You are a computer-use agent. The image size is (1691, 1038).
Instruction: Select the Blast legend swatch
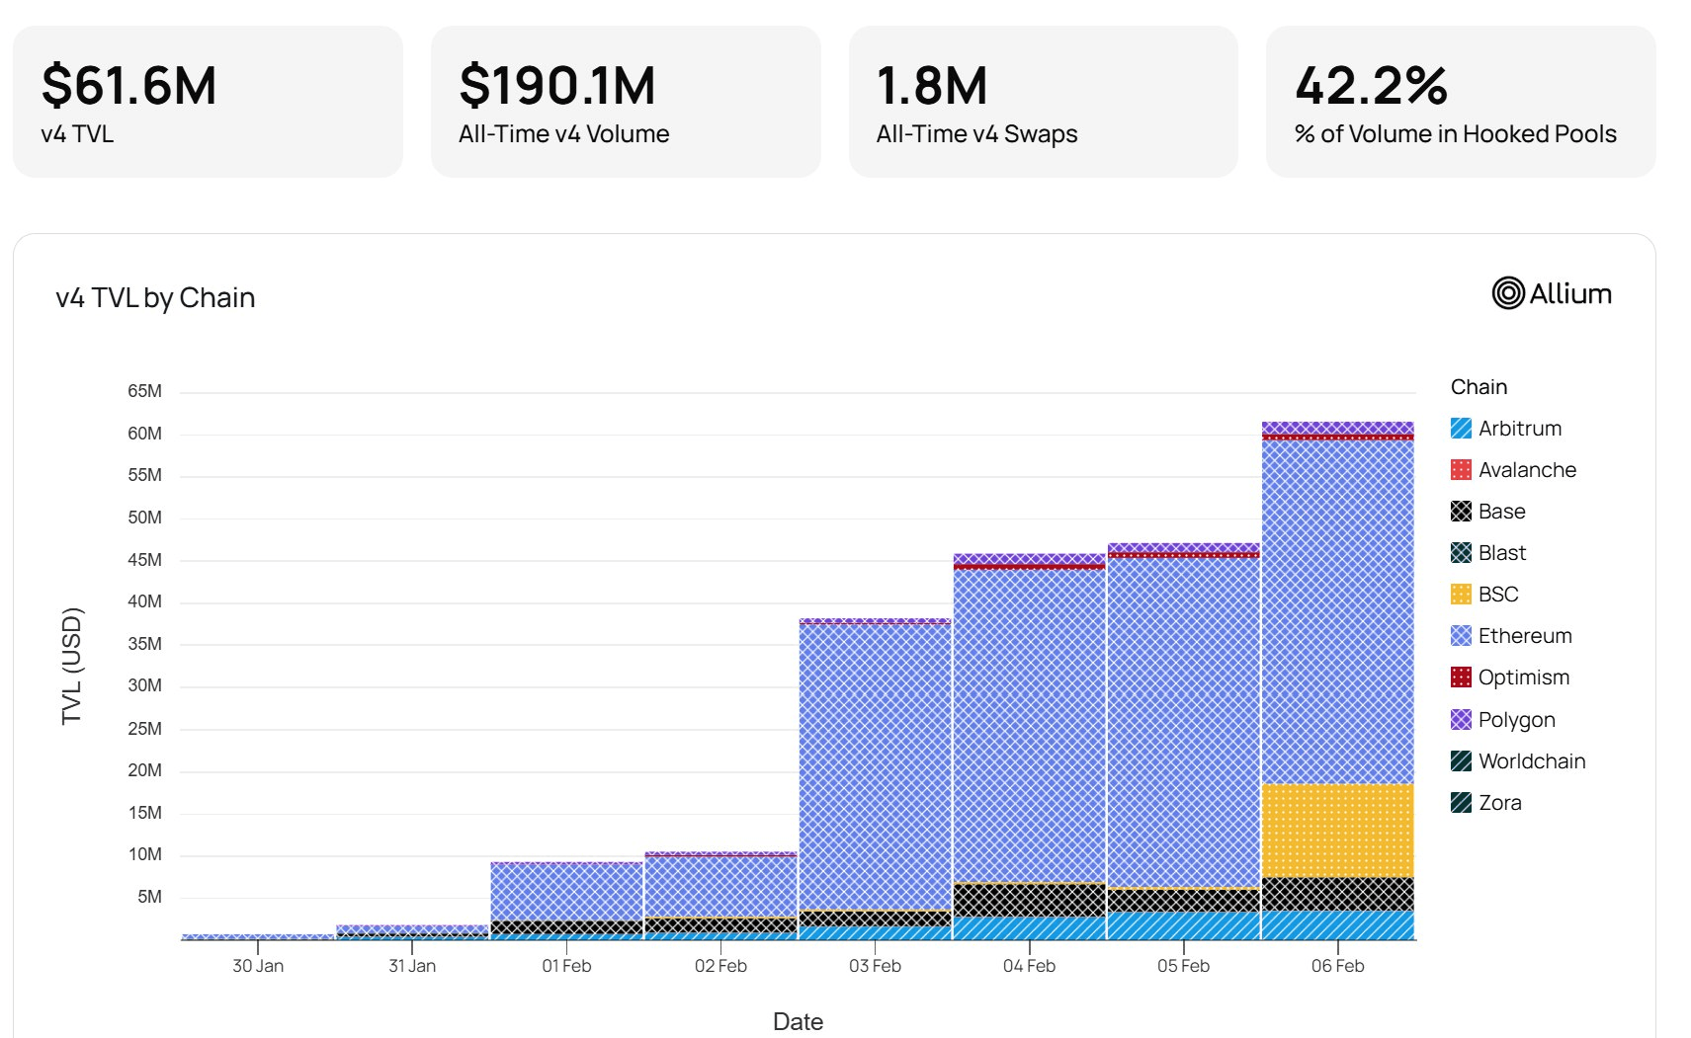tap(1461, 552)
